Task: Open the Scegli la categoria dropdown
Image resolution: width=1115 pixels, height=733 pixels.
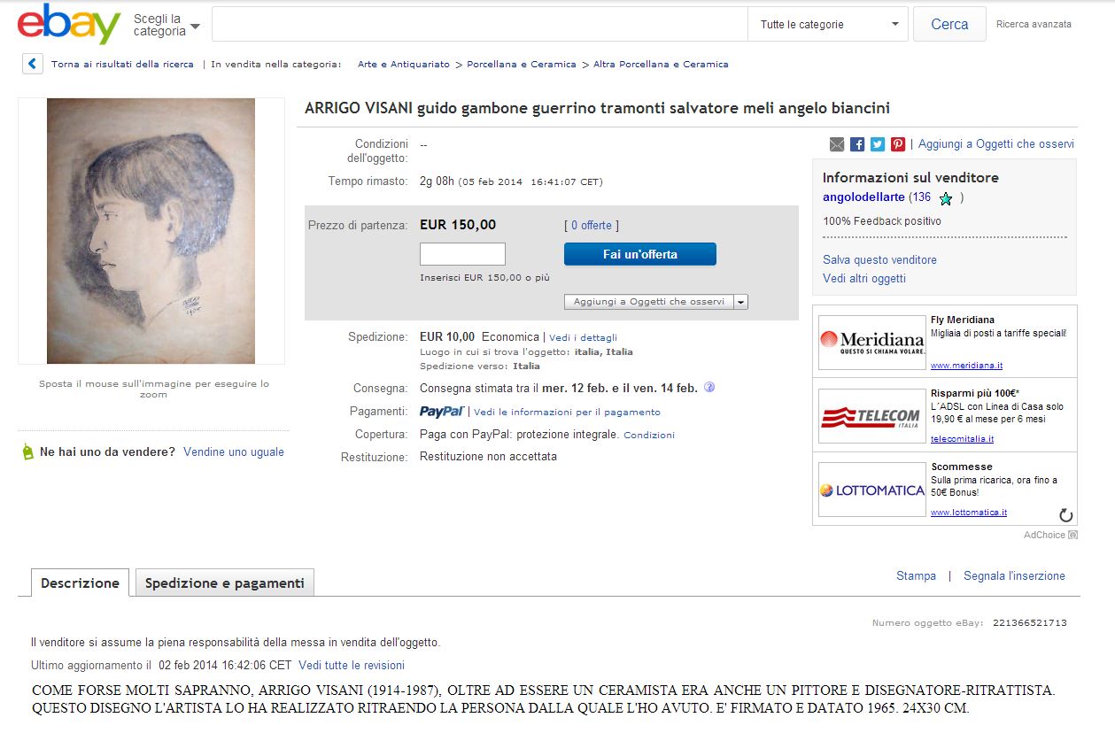Action: click(x=166, y=25)
